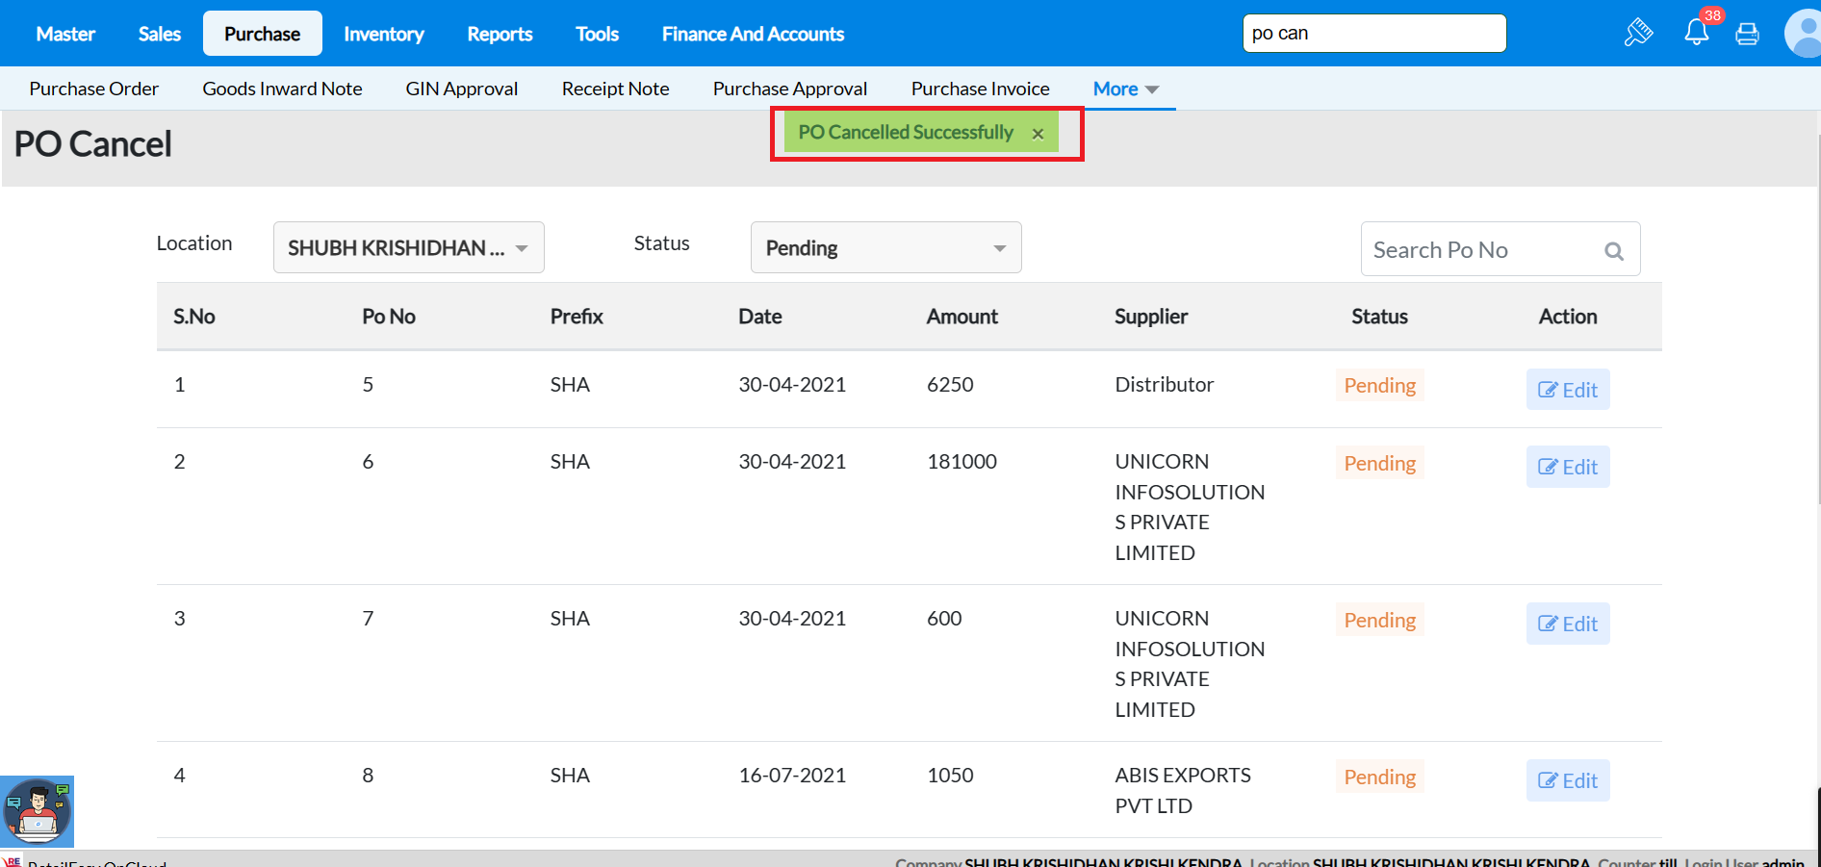Click the notification bell icon
The width and height of the screenshot is (1821, 867).
pyautogui.click(x=1696, y=33)
